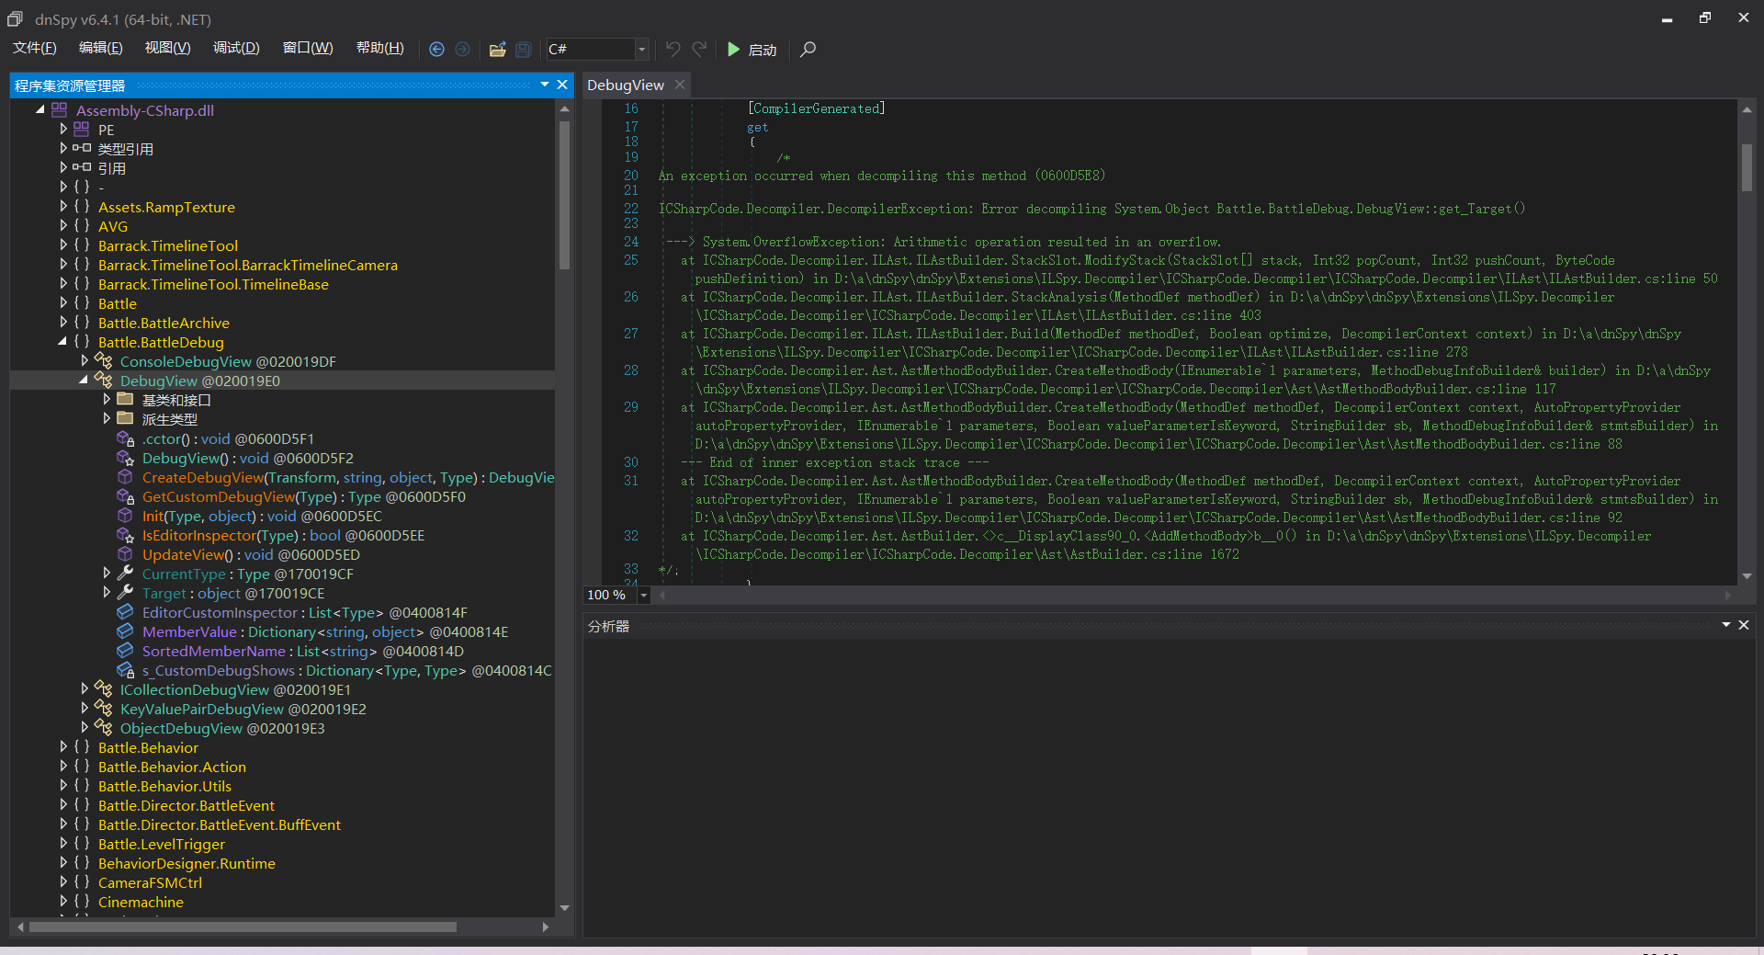The height and width of the screenshot is (955, 1764).
Task: Click the search magnifier icon
Action: (808, 50)
